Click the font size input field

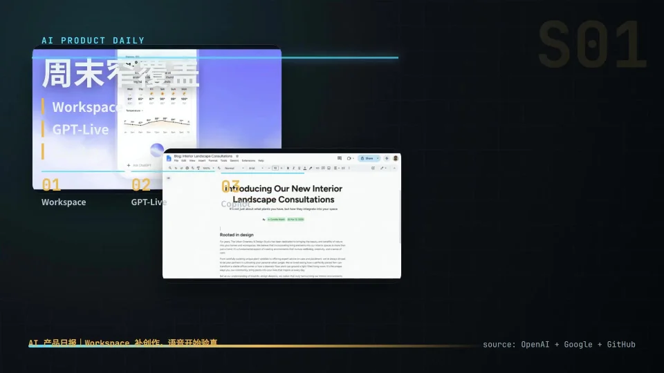275,169
